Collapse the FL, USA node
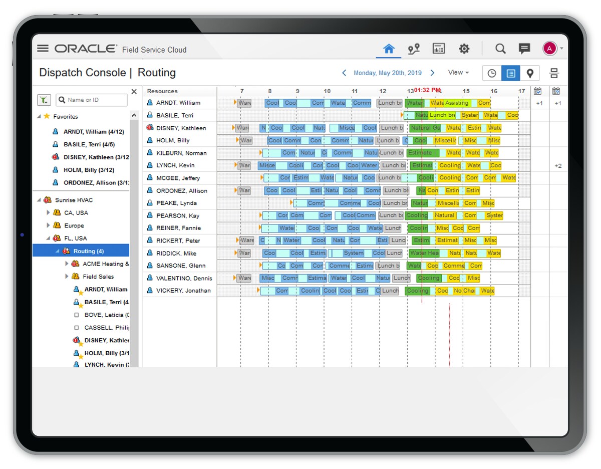Viewport: 601px width, 469px height. [49, 239]
